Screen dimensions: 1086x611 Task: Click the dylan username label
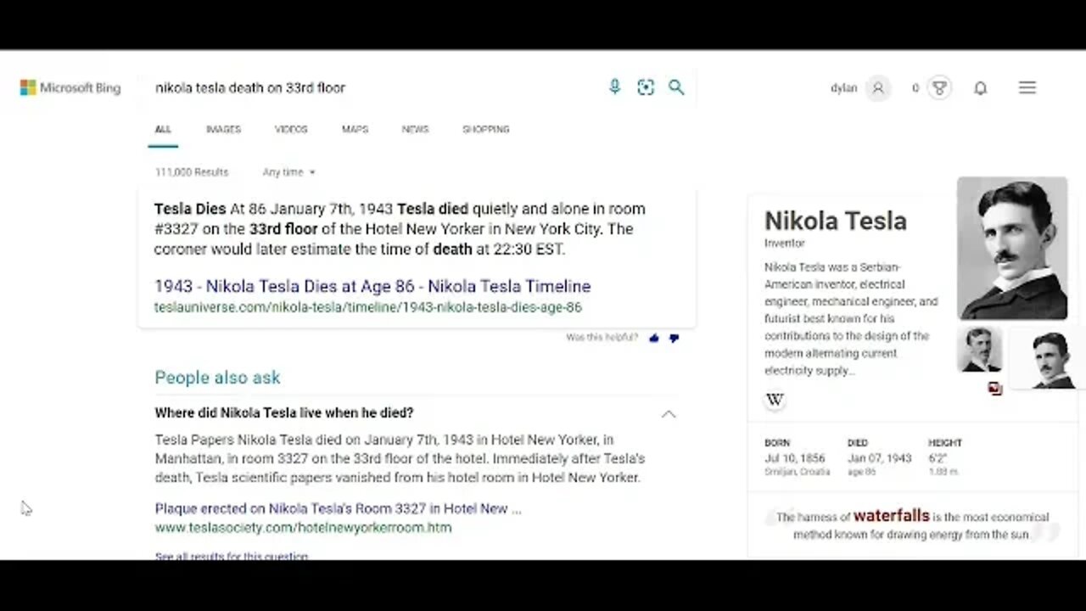[x=844, y=87]
